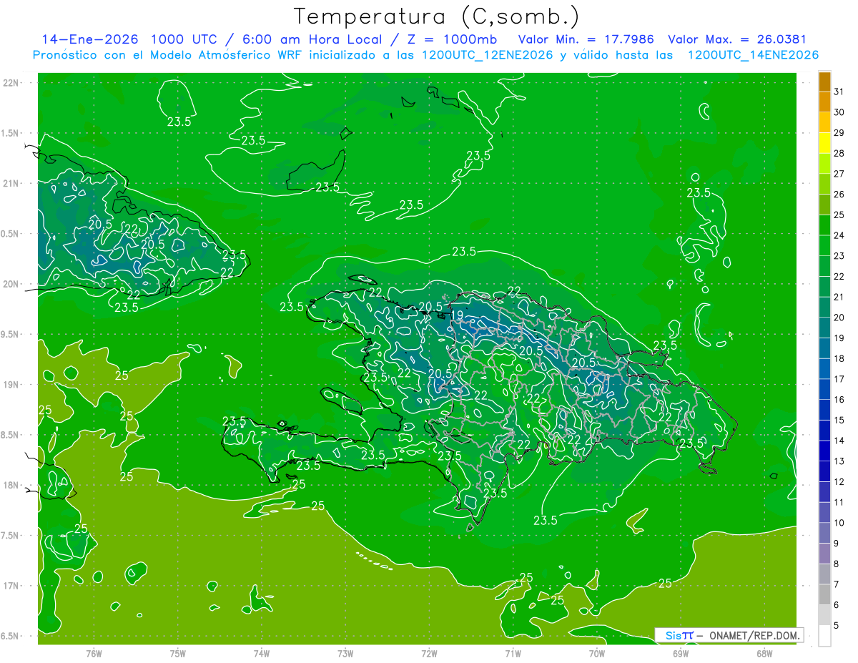858x663 pixels.
Task: Click the '28' value on the color scale
Action: point(839,153)
